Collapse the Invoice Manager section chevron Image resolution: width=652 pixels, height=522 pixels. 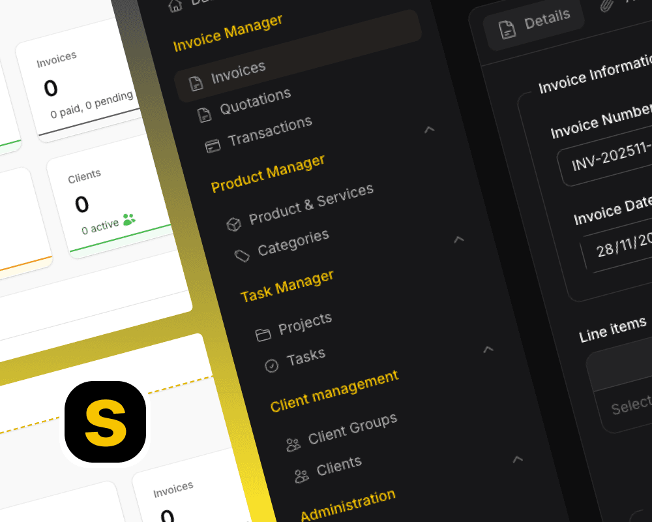pyautogui.click(x=429, y=130)
